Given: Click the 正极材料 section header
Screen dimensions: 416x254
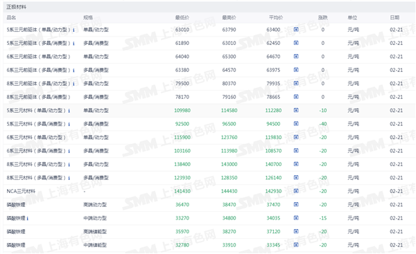Looking at the screenshot, I should pyautogui.click(x=16, y=7).
